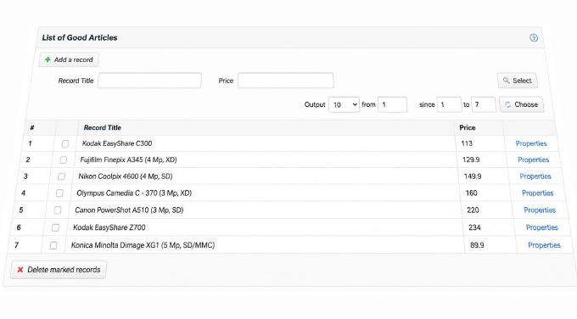Click the Select search button

[518, 81]
